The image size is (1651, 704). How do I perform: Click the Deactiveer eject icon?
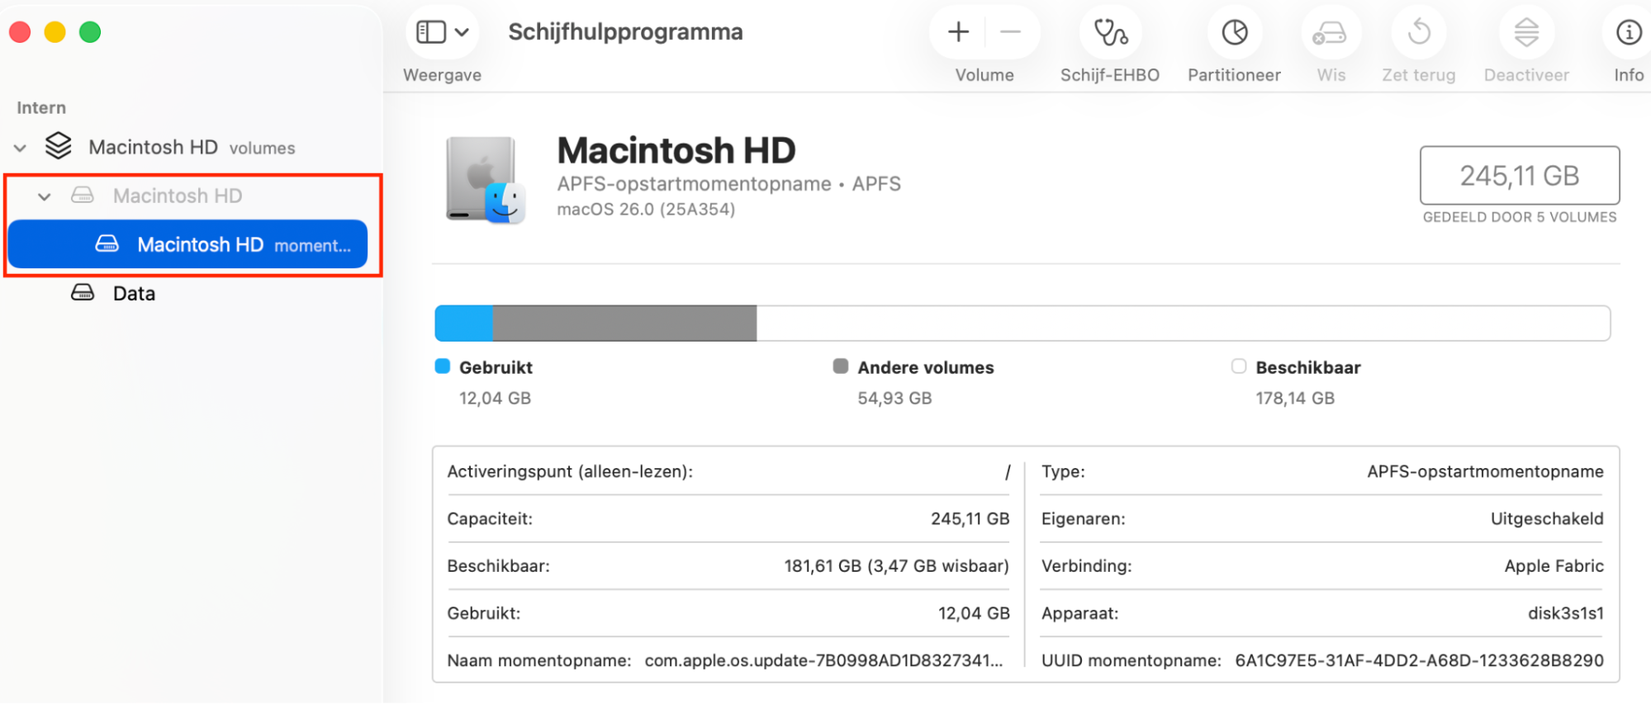tap(1526, 32)
